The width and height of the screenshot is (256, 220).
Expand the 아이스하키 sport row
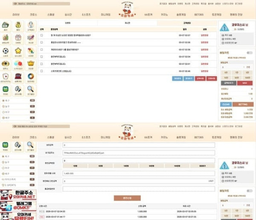18,179
